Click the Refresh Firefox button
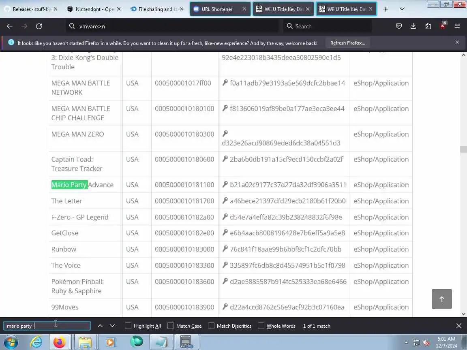The height and width of the screenshot is (350, 467). click(347, 43)
